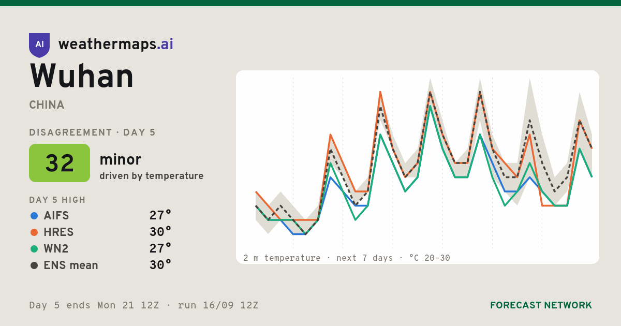
Task: Select the WN2 27° high value
Action: (x=160, y=249)
